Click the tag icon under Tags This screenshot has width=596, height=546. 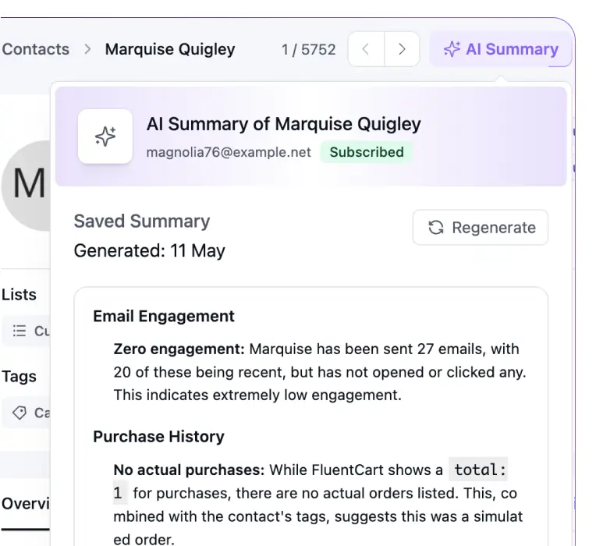tap(20, 413)
